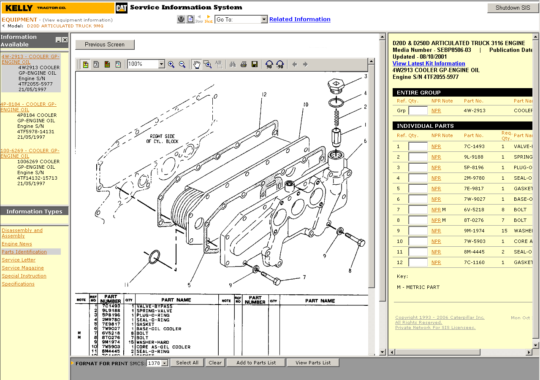
Task: Click the CAT logo in header
Action: point(122,8)
